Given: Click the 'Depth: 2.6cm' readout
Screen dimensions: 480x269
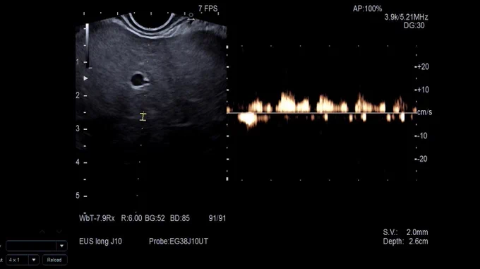Looking at the screenshot, I should [x=405, y=241].
